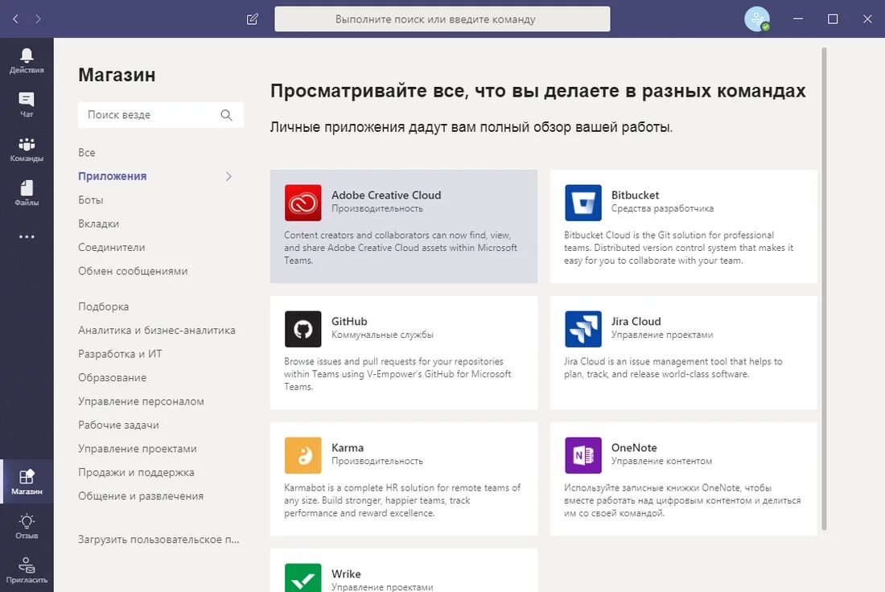Navigate back with the left arrow
Image resolution: width=885 pixels, height=592 pixels.
(16, 18)
